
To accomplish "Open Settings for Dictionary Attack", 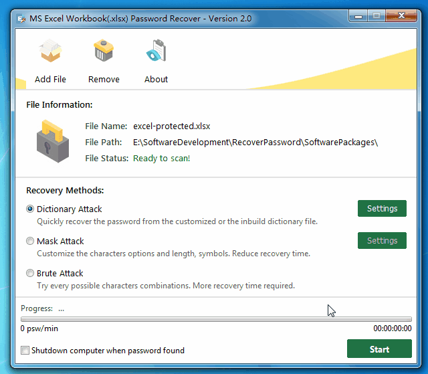I will click(382, 209).
